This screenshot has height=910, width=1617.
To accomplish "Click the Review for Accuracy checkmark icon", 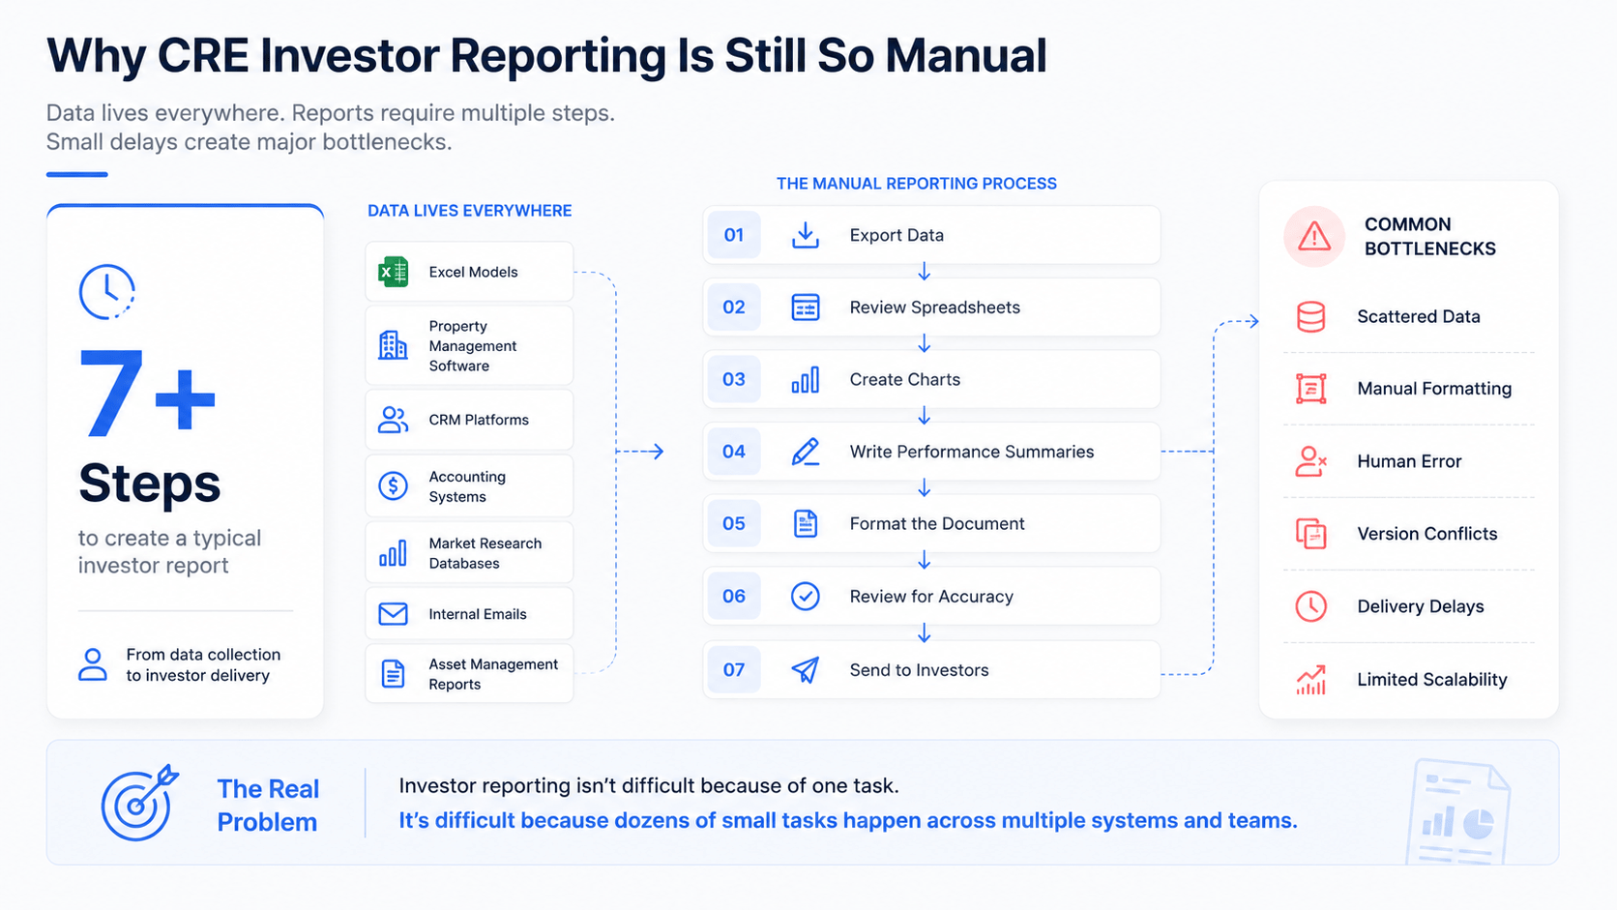I will [805, 596].
